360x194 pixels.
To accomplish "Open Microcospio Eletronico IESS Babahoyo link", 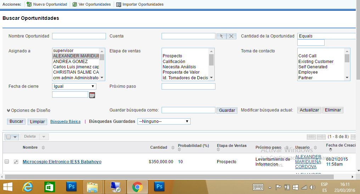I will pos(62,162).
